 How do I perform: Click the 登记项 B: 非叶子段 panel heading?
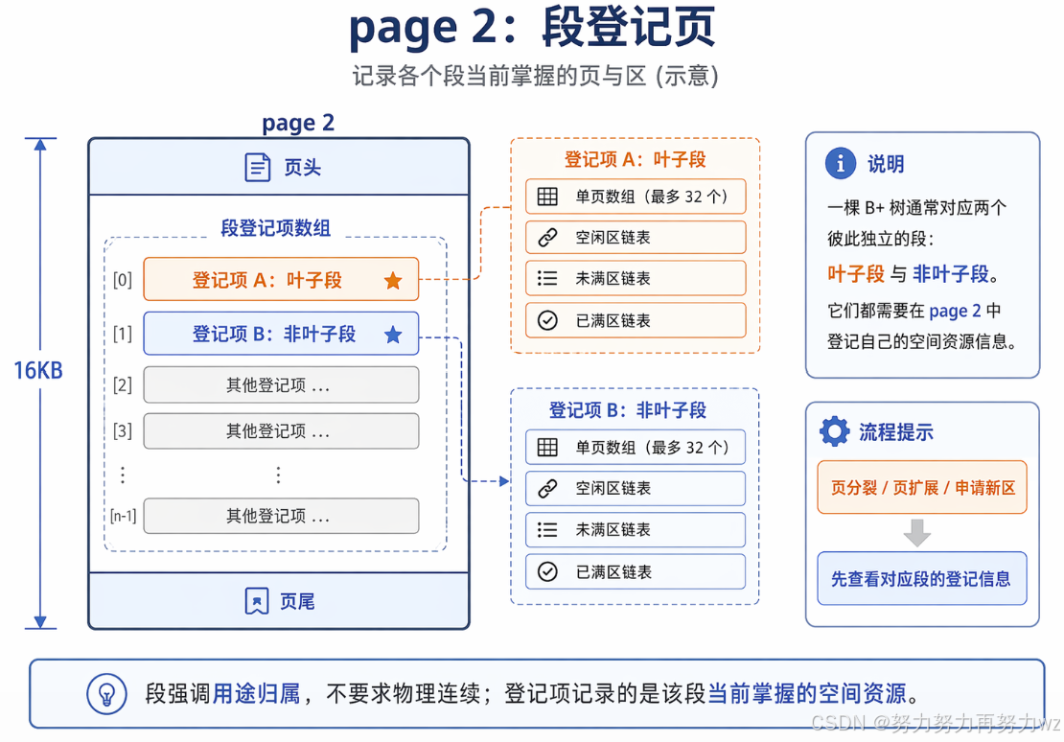coord(628,410)
